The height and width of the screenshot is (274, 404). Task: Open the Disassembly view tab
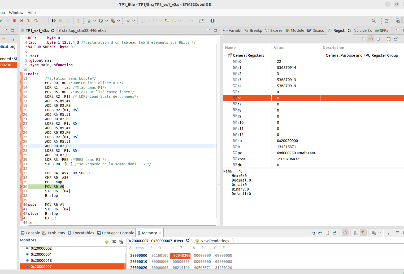(315, 30)
